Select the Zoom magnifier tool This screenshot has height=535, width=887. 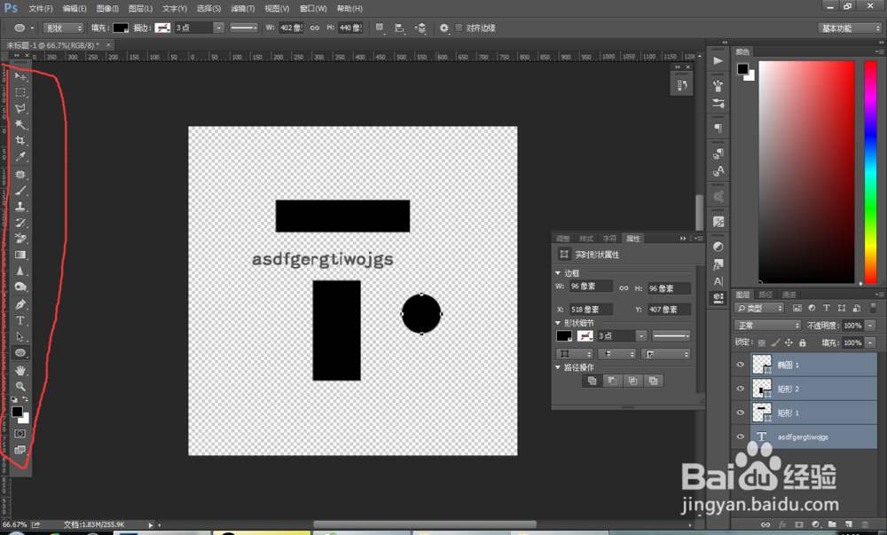(20, 386)
